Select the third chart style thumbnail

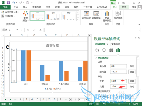[69, 16]
